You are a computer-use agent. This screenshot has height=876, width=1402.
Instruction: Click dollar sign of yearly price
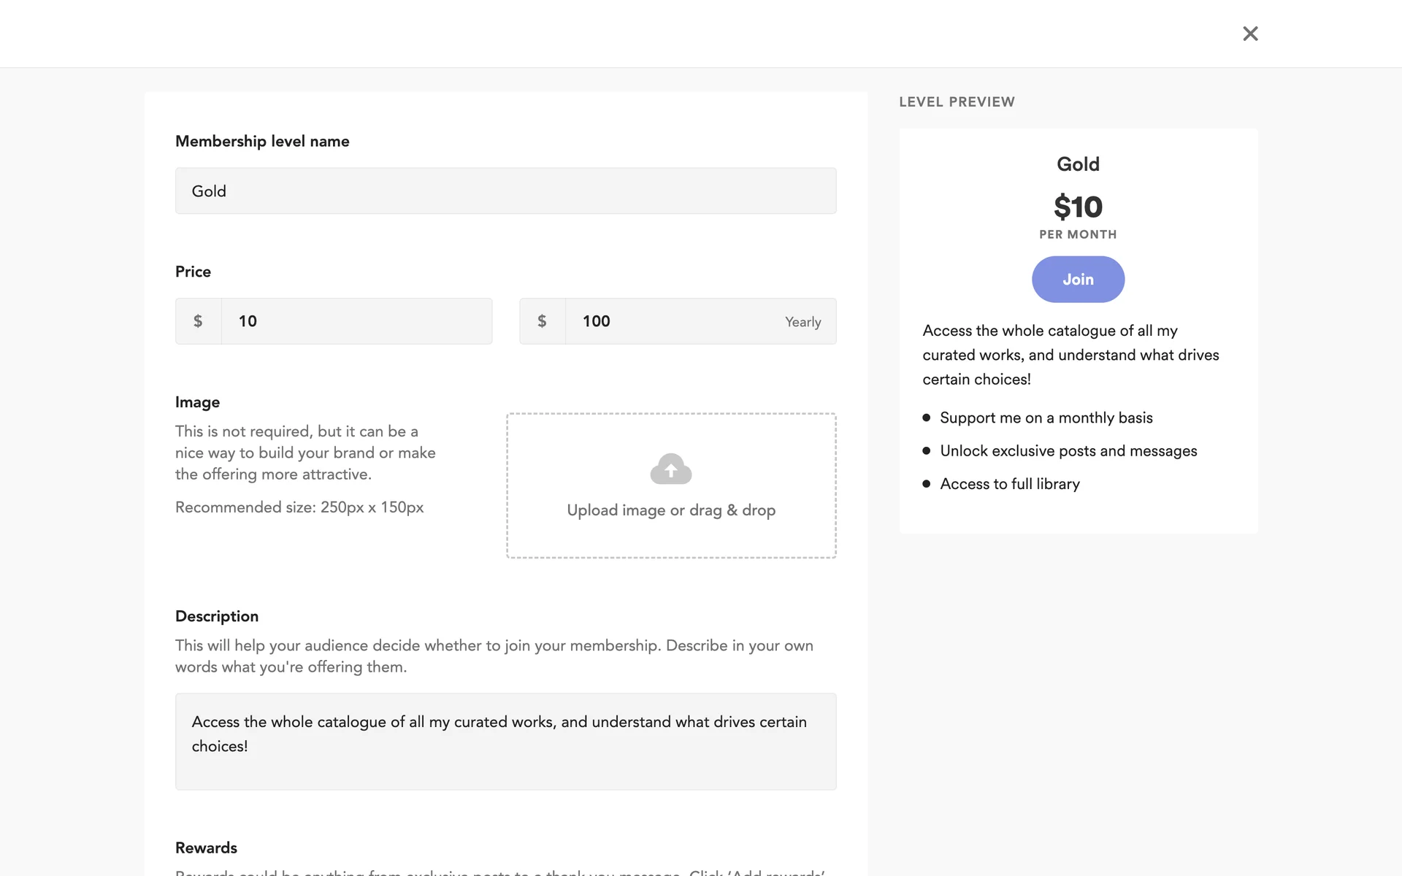542,321
